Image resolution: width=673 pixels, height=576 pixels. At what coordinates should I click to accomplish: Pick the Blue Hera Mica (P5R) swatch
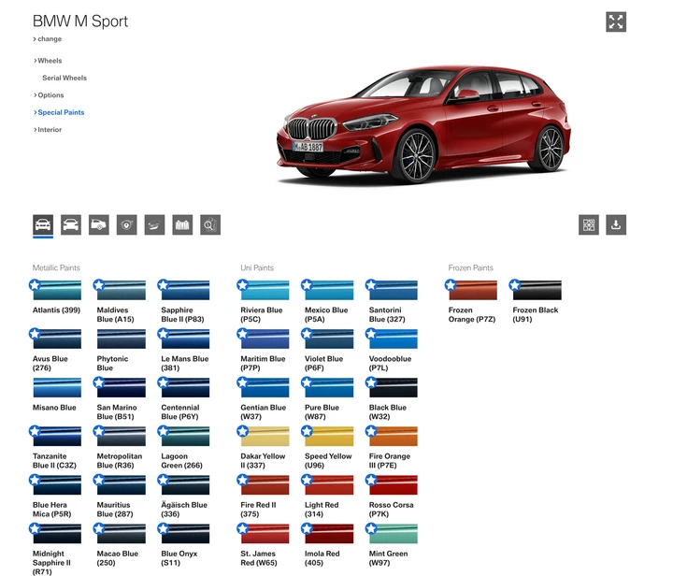pyautogui.click(x=57, y=485)
